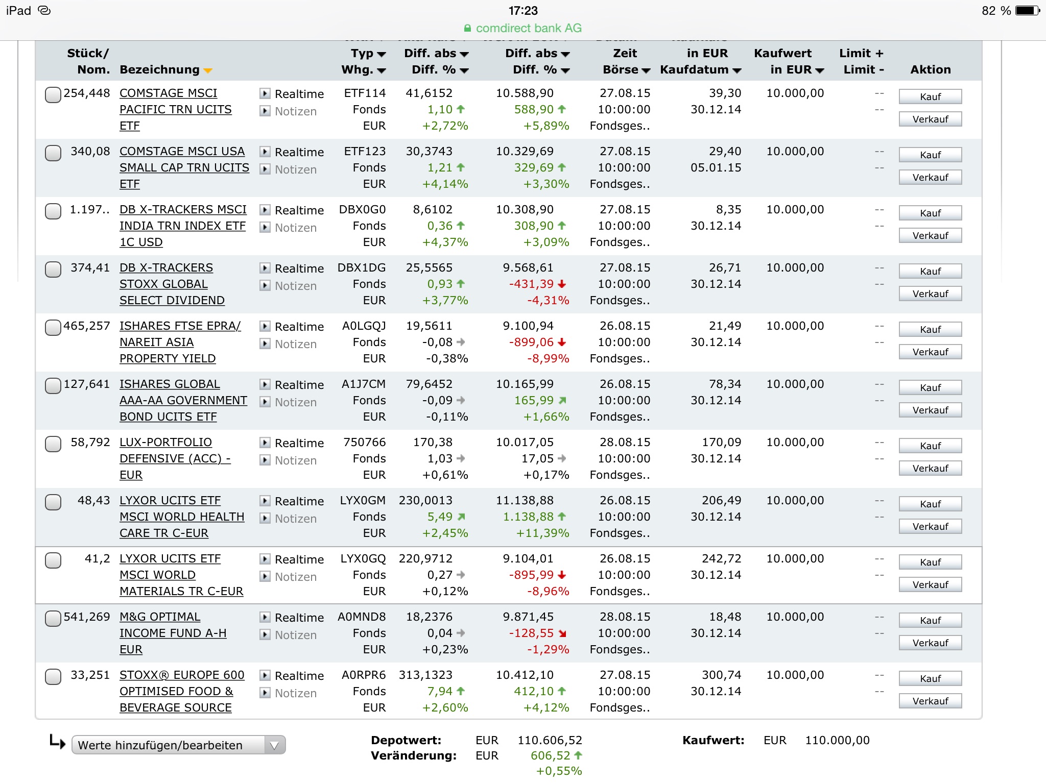Open the Realtime icon for COMSTAGE MSCI PACIFIC
The width and height of the screenshot is (1046, 784).
(x=265, y=93)
